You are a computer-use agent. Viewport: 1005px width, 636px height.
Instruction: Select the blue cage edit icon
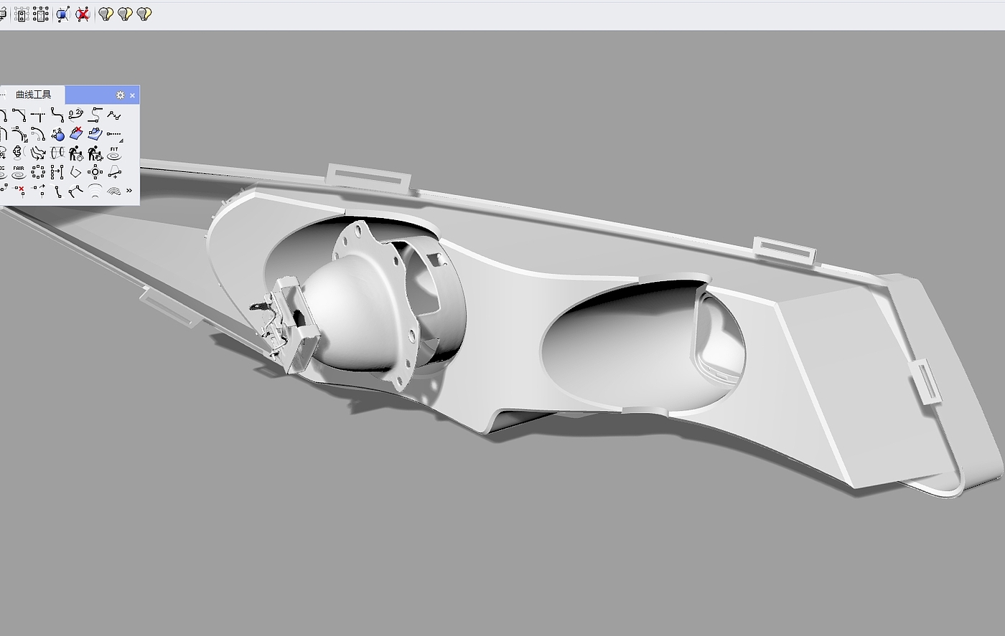click(x=63, y=14)
